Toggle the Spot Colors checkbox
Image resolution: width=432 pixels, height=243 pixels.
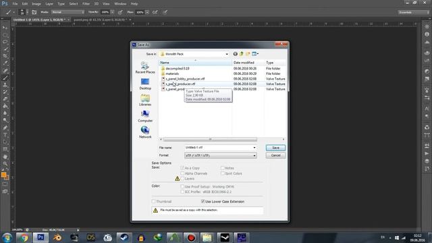[x=223, y=173]
